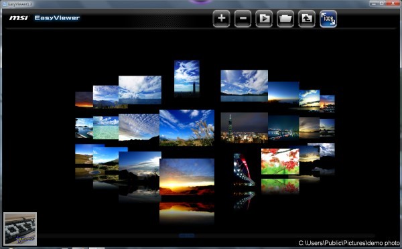Toggle the 100% fit view button
The height and width of the screenshot is (249, 402).
coord(328,19)
